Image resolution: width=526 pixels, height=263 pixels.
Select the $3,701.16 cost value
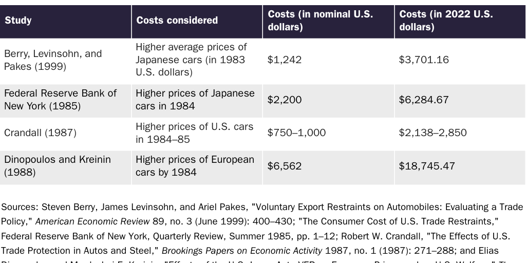pyautogui.click(x=424, y=60)
